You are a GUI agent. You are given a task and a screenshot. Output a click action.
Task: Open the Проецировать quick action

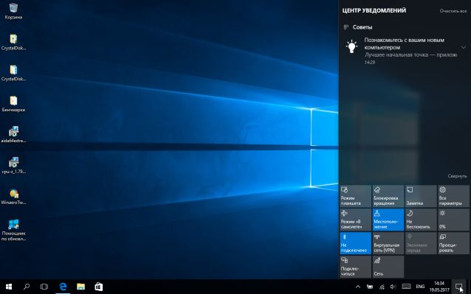coord(453,243)
